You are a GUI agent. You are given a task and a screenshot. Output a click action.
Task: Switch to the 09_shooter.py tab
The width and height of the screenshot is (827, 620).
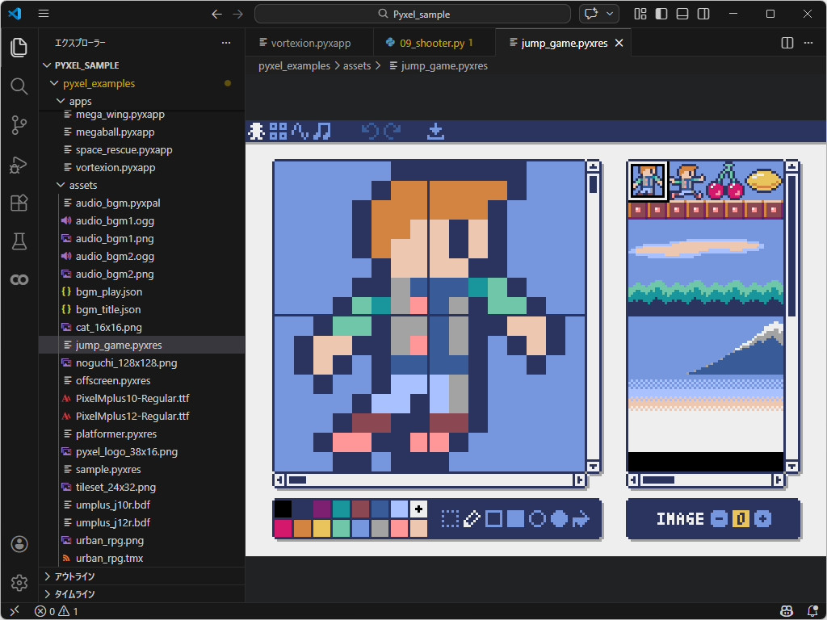coord(434,42)
